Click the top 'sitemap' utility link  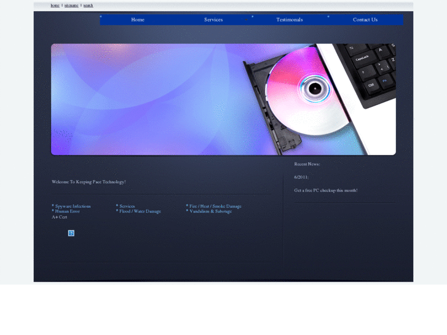click(71, 5)
